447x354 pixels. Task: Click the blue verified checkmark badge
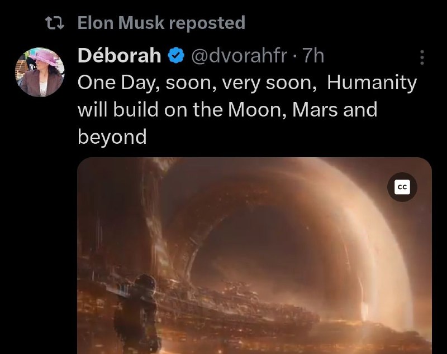(x=176, y=55)
